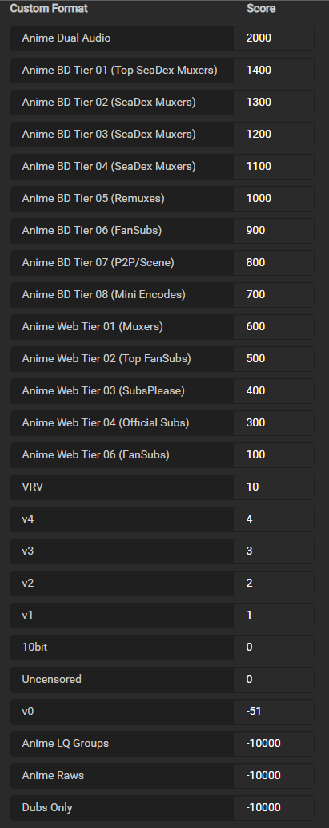Click the 1200 score for BD Tier 03

tap(274, 134)
